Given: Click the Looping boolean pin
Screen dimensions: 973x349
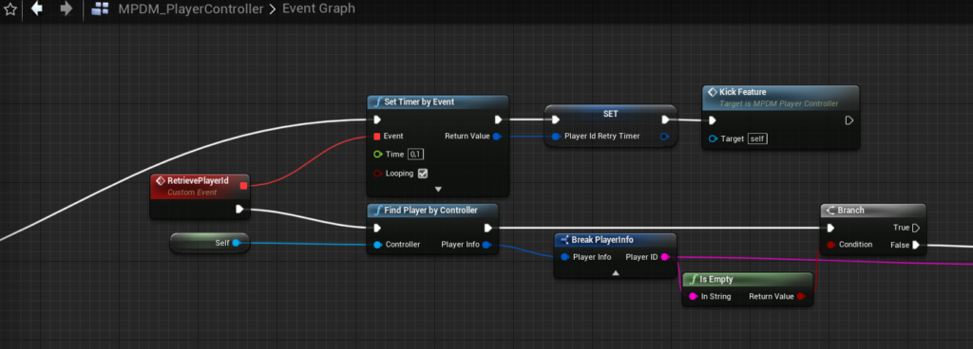Looking at the screenshot, I should [377, 174].
